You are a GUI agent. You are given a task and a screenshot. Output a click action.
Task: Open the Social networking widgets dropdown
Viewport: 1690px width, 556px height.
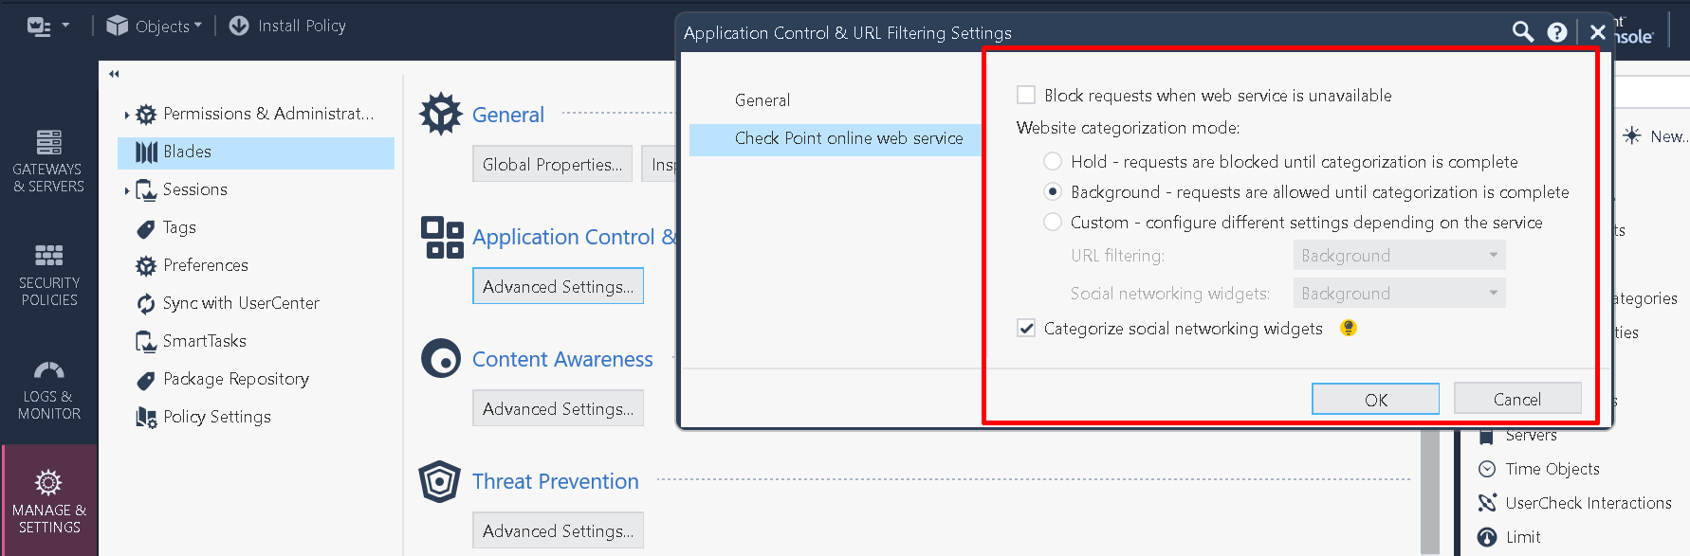click(x=1399, y=293)
